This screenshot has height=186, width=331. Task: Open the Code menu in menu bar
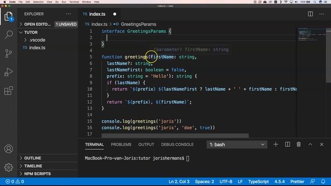coord(12,2)
